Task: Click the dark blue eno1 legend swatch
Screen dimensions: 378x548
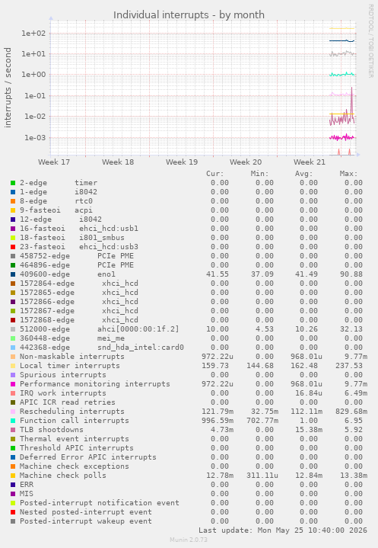Action: 13,274
